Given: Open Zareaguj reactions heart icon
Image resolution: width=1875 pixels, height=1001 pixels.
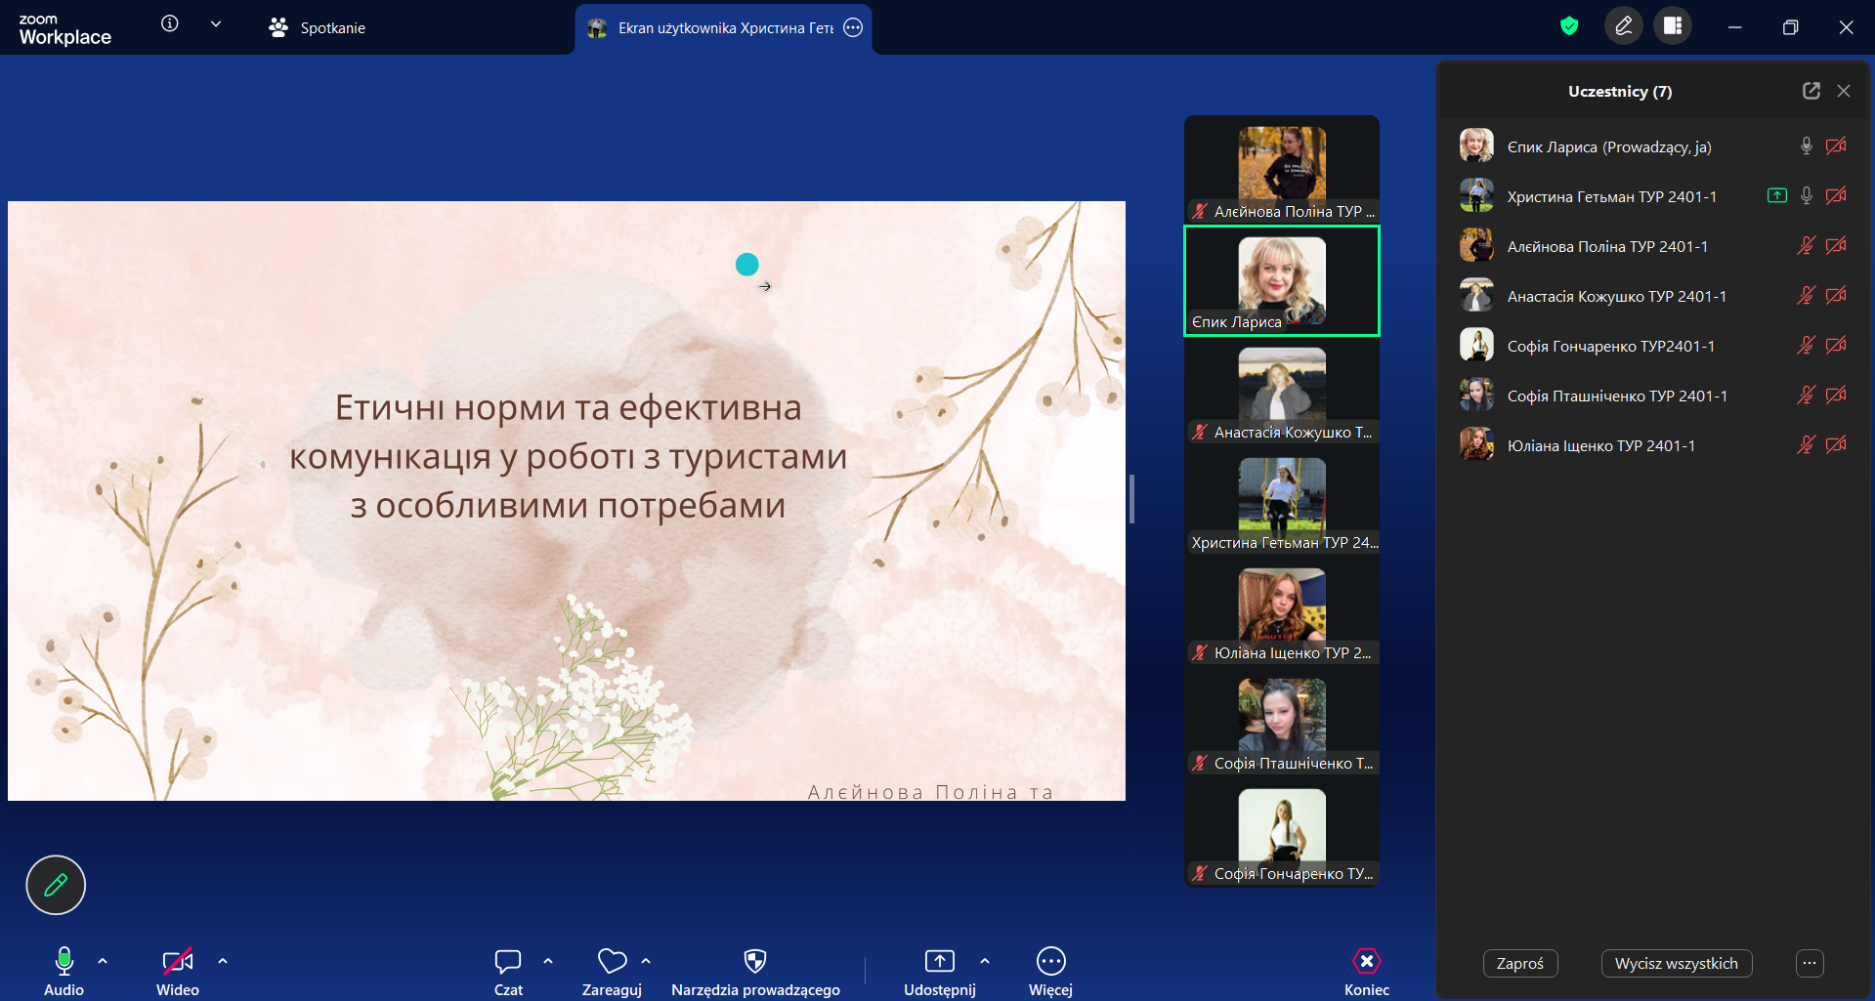Looking at the screenshot, I should (x=612, y=962).
